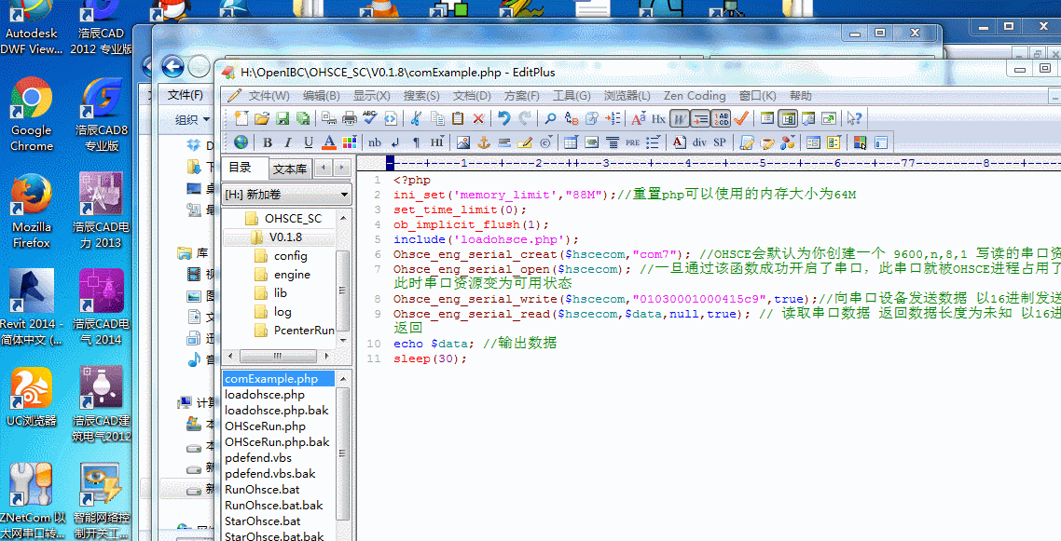Open the new document dropdown icon
The image size is (1061, 541).
coord(241,118)
